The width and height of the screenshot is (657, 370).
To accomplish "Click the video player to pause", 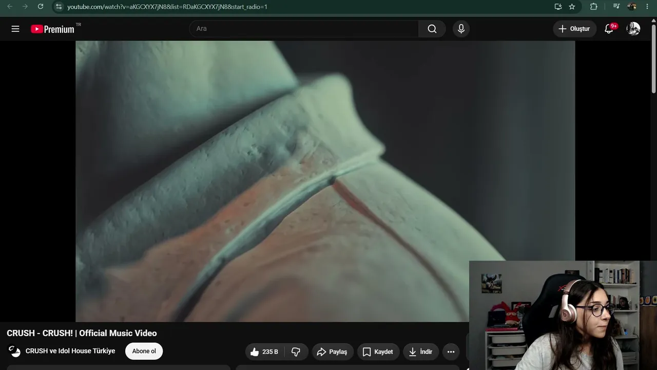I will click(325, 181).
